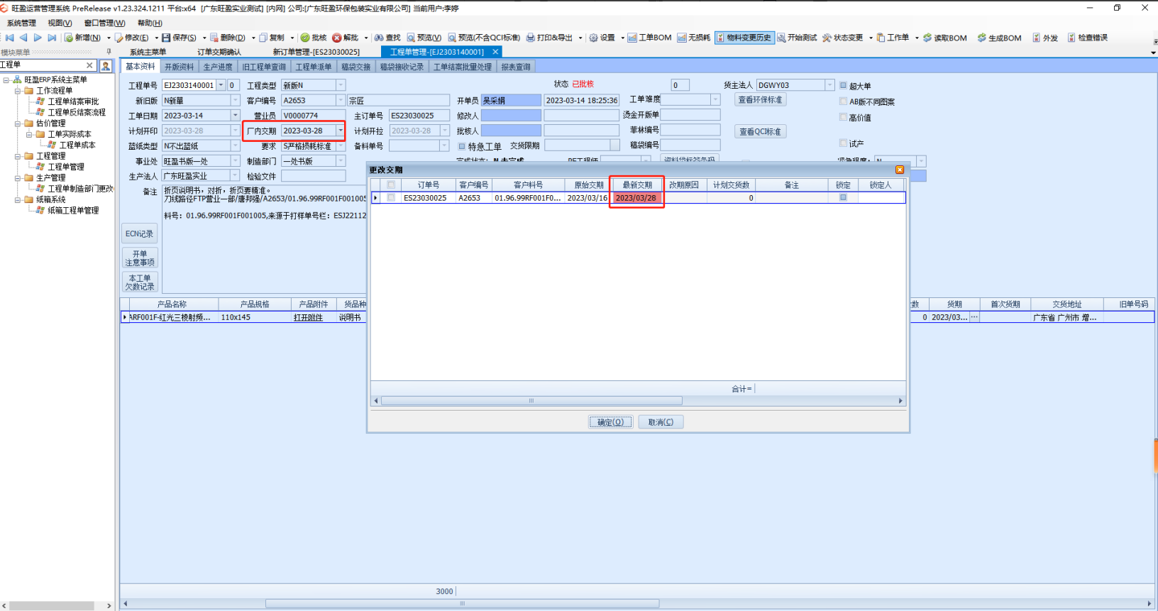This screenshot has height=611, width=1158.
Task: Open the 工单日期 date dropdown
Action: pyautogui.click(x=236, y=115)
